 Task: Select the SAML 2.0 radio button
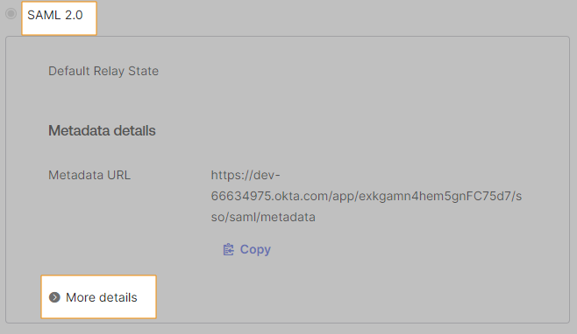(11, 14)
